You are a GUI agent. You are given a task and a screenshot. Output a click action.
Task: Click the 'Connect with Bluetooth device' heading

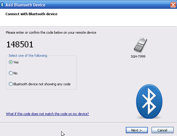click(x=32, y=14)
